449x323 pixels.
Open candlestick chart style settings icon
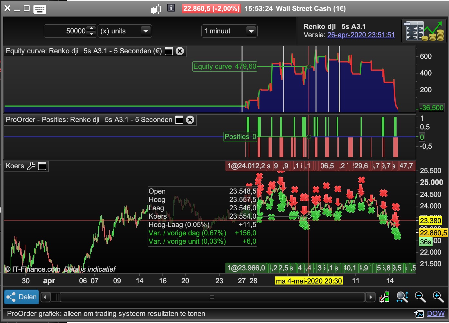pyautogui.click(x=384, y=297)
